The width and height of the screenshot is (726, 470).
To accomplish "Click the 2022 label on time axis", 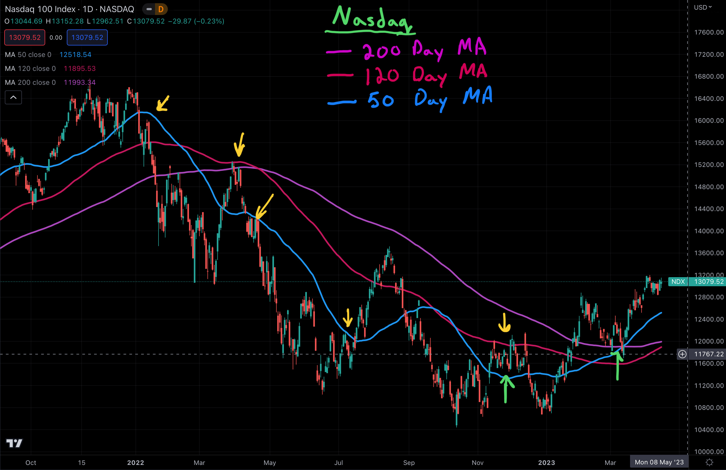I will (x=135, y=462).
